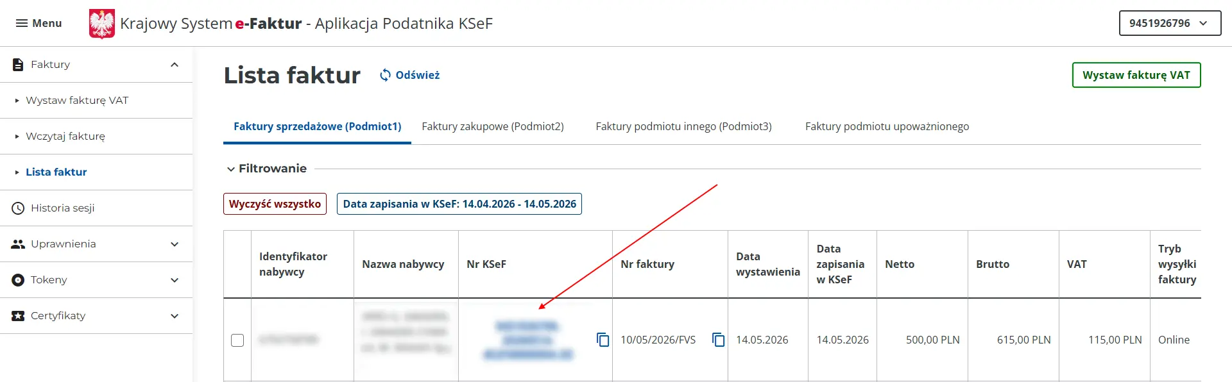Tick the checkbox for the invoice row
Viewport: 1232px width, 382px height.
coord(237,340)
